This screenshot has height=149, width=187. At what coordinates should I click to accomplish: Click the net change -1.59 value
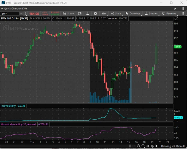pyautogui.click(x=44, y=12)
